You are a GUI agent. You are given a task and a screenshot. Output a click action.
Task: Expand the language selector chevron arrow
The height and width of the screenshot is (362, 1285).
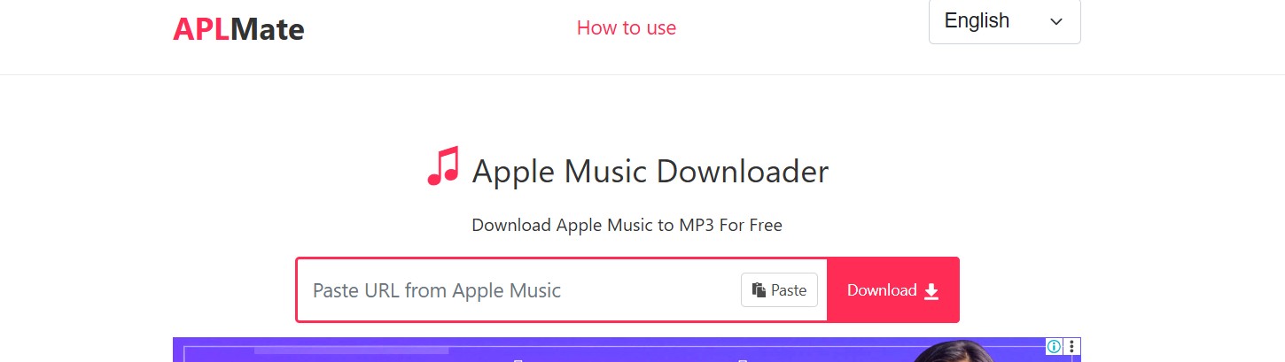click(1055, 22)
